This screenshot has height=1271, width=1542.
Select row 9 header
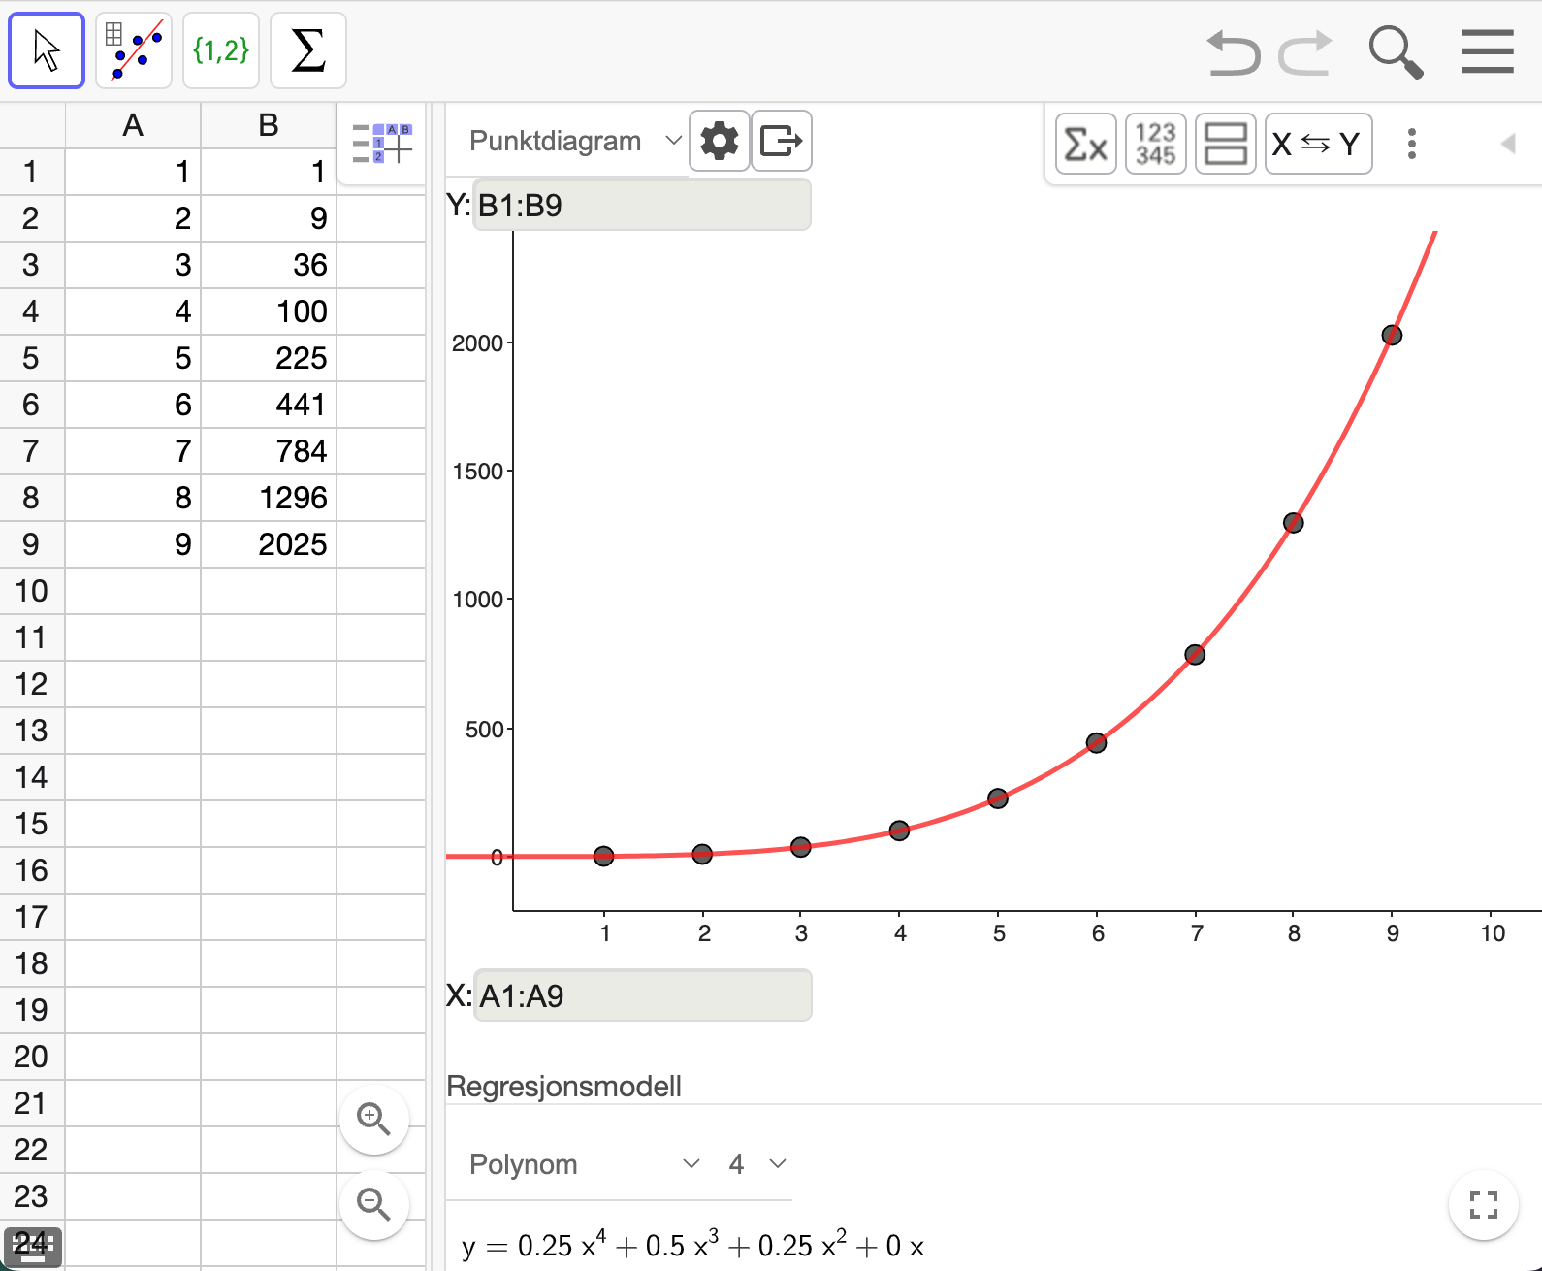32,544
